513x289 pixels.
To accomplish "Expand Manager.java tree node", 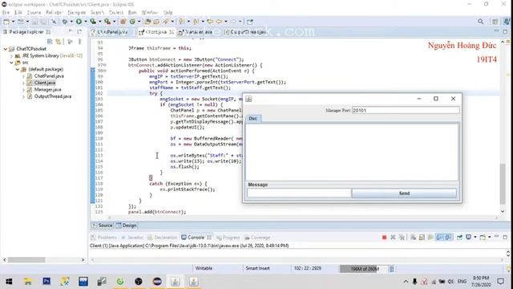I will pyautogui.click(x=23, y=89).
